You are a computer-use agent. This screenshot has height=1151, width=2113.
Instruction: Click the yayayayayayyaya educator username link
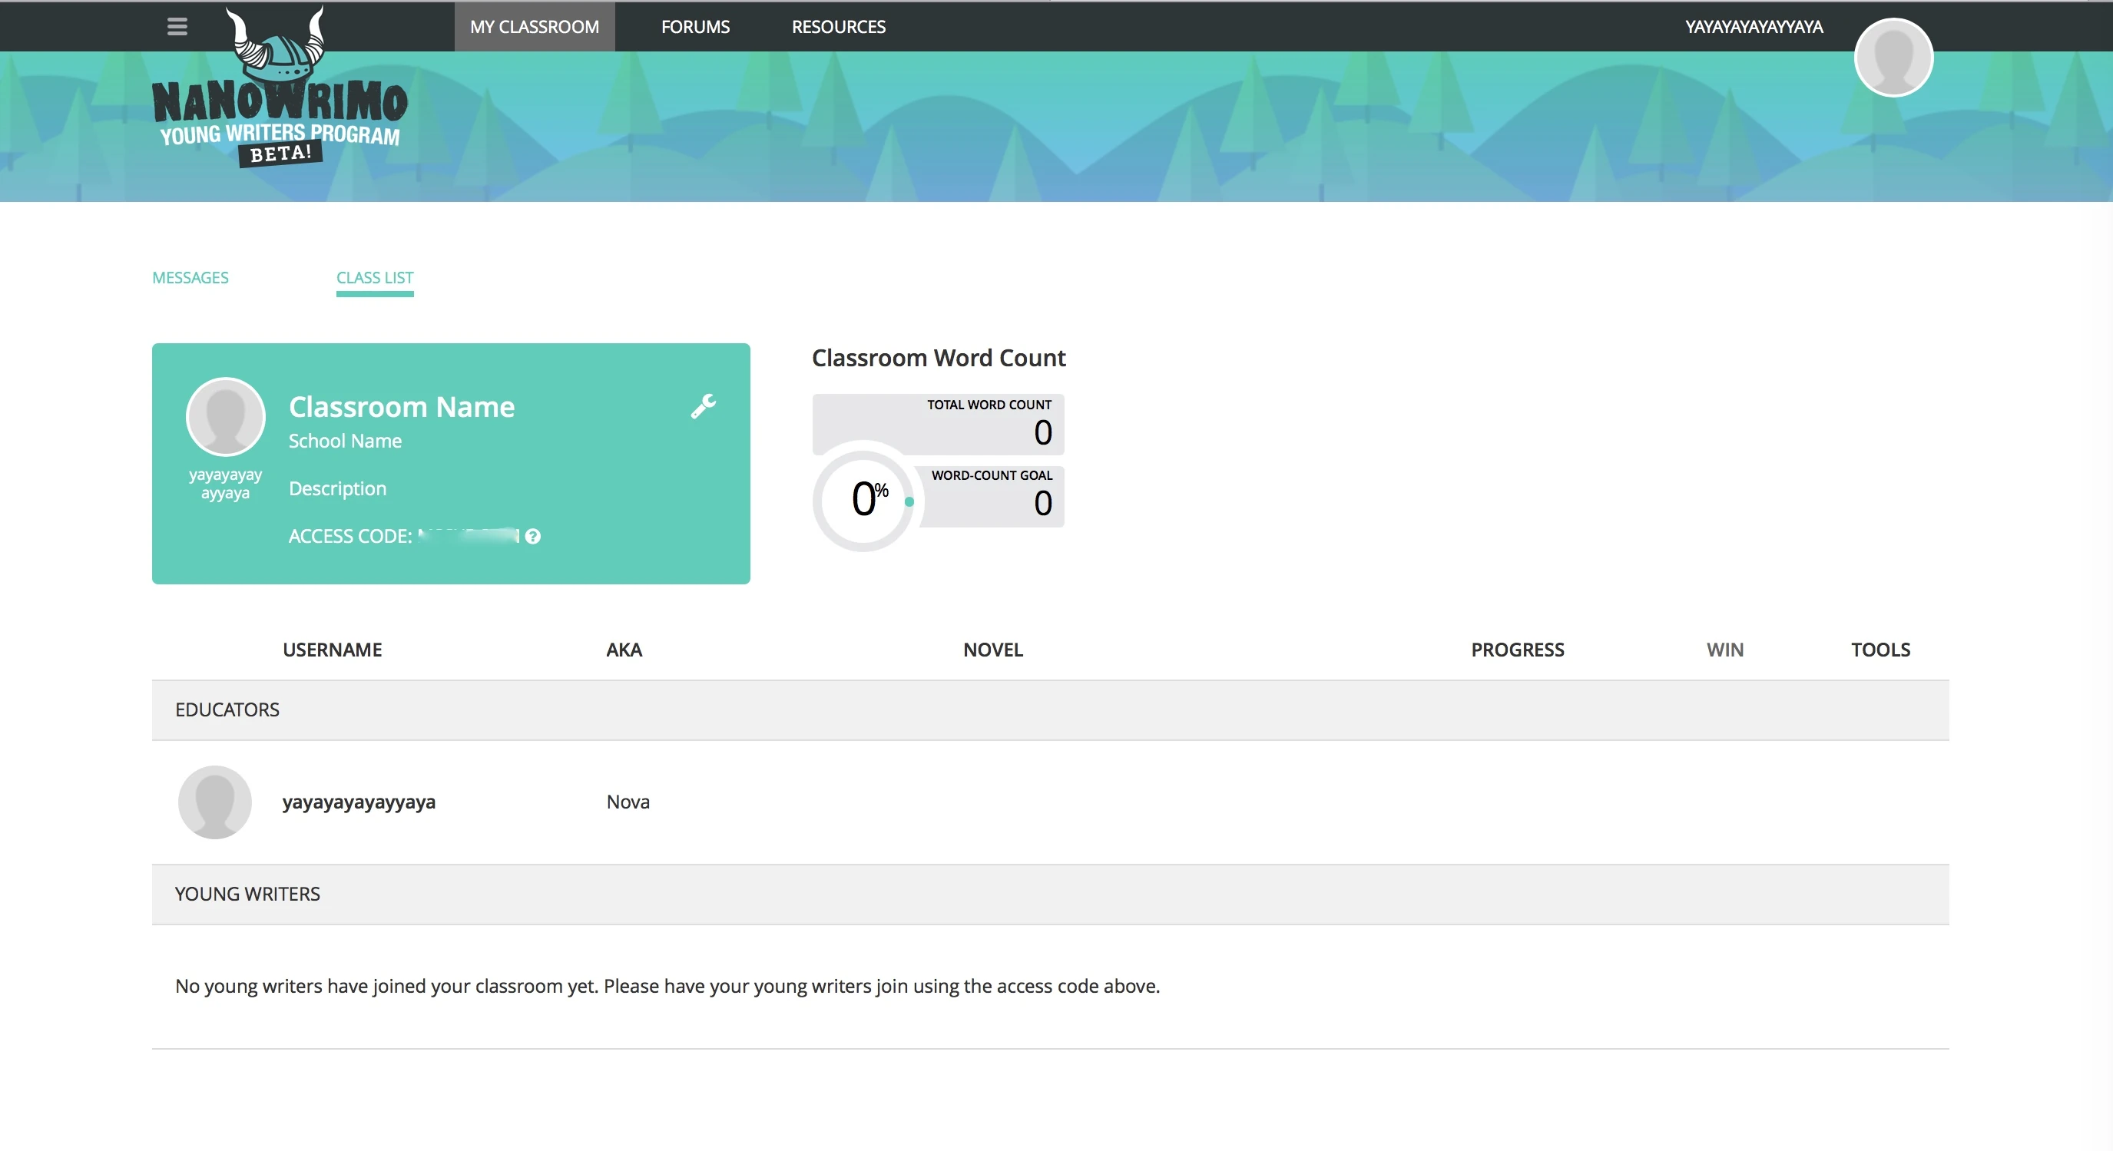click(359, 802)
